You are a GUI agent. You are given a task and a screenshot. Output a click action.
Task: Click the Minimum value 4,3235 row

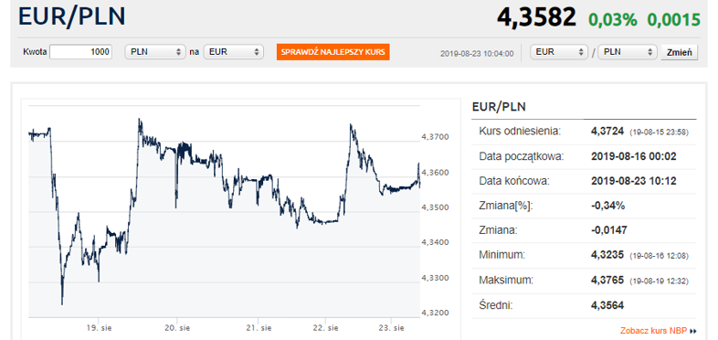pyautogui.click(x=584, y=255)
